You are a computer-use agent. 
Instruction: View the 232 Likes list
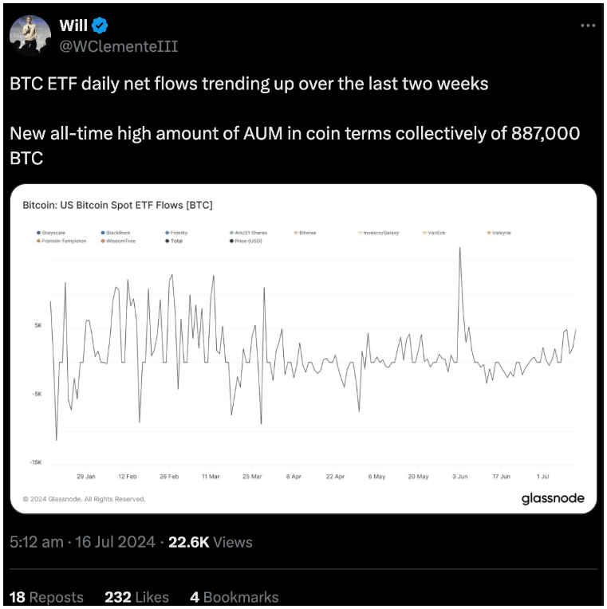tap(136, 597)
